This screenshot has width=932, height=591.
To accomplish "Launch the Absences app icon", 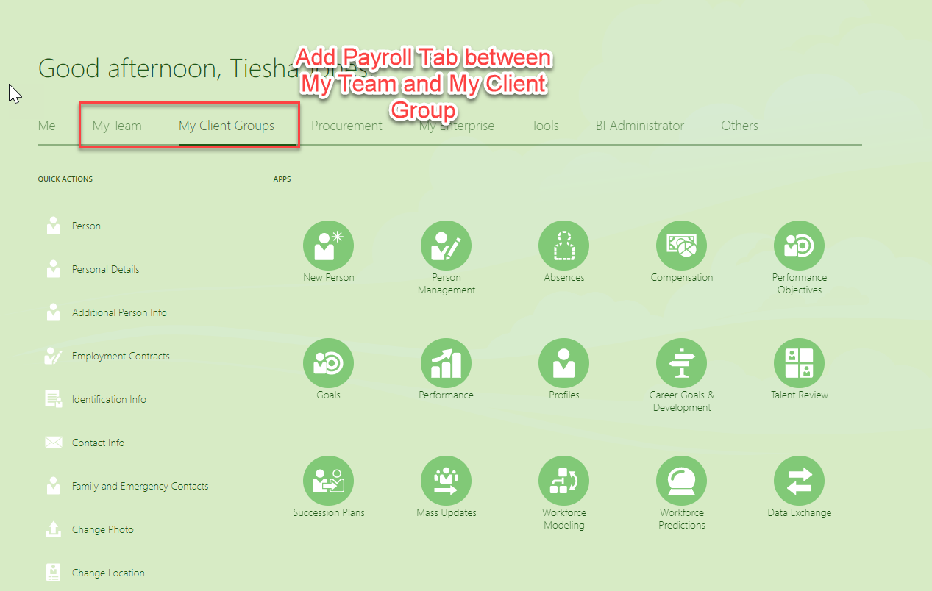I will [563, 246].
